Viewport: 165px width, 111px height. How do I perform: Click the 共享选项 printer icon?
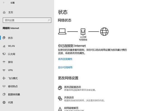click(x=60, y=98)
